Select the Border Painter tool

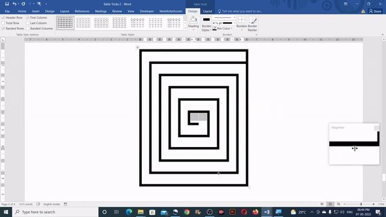[252, 24]
